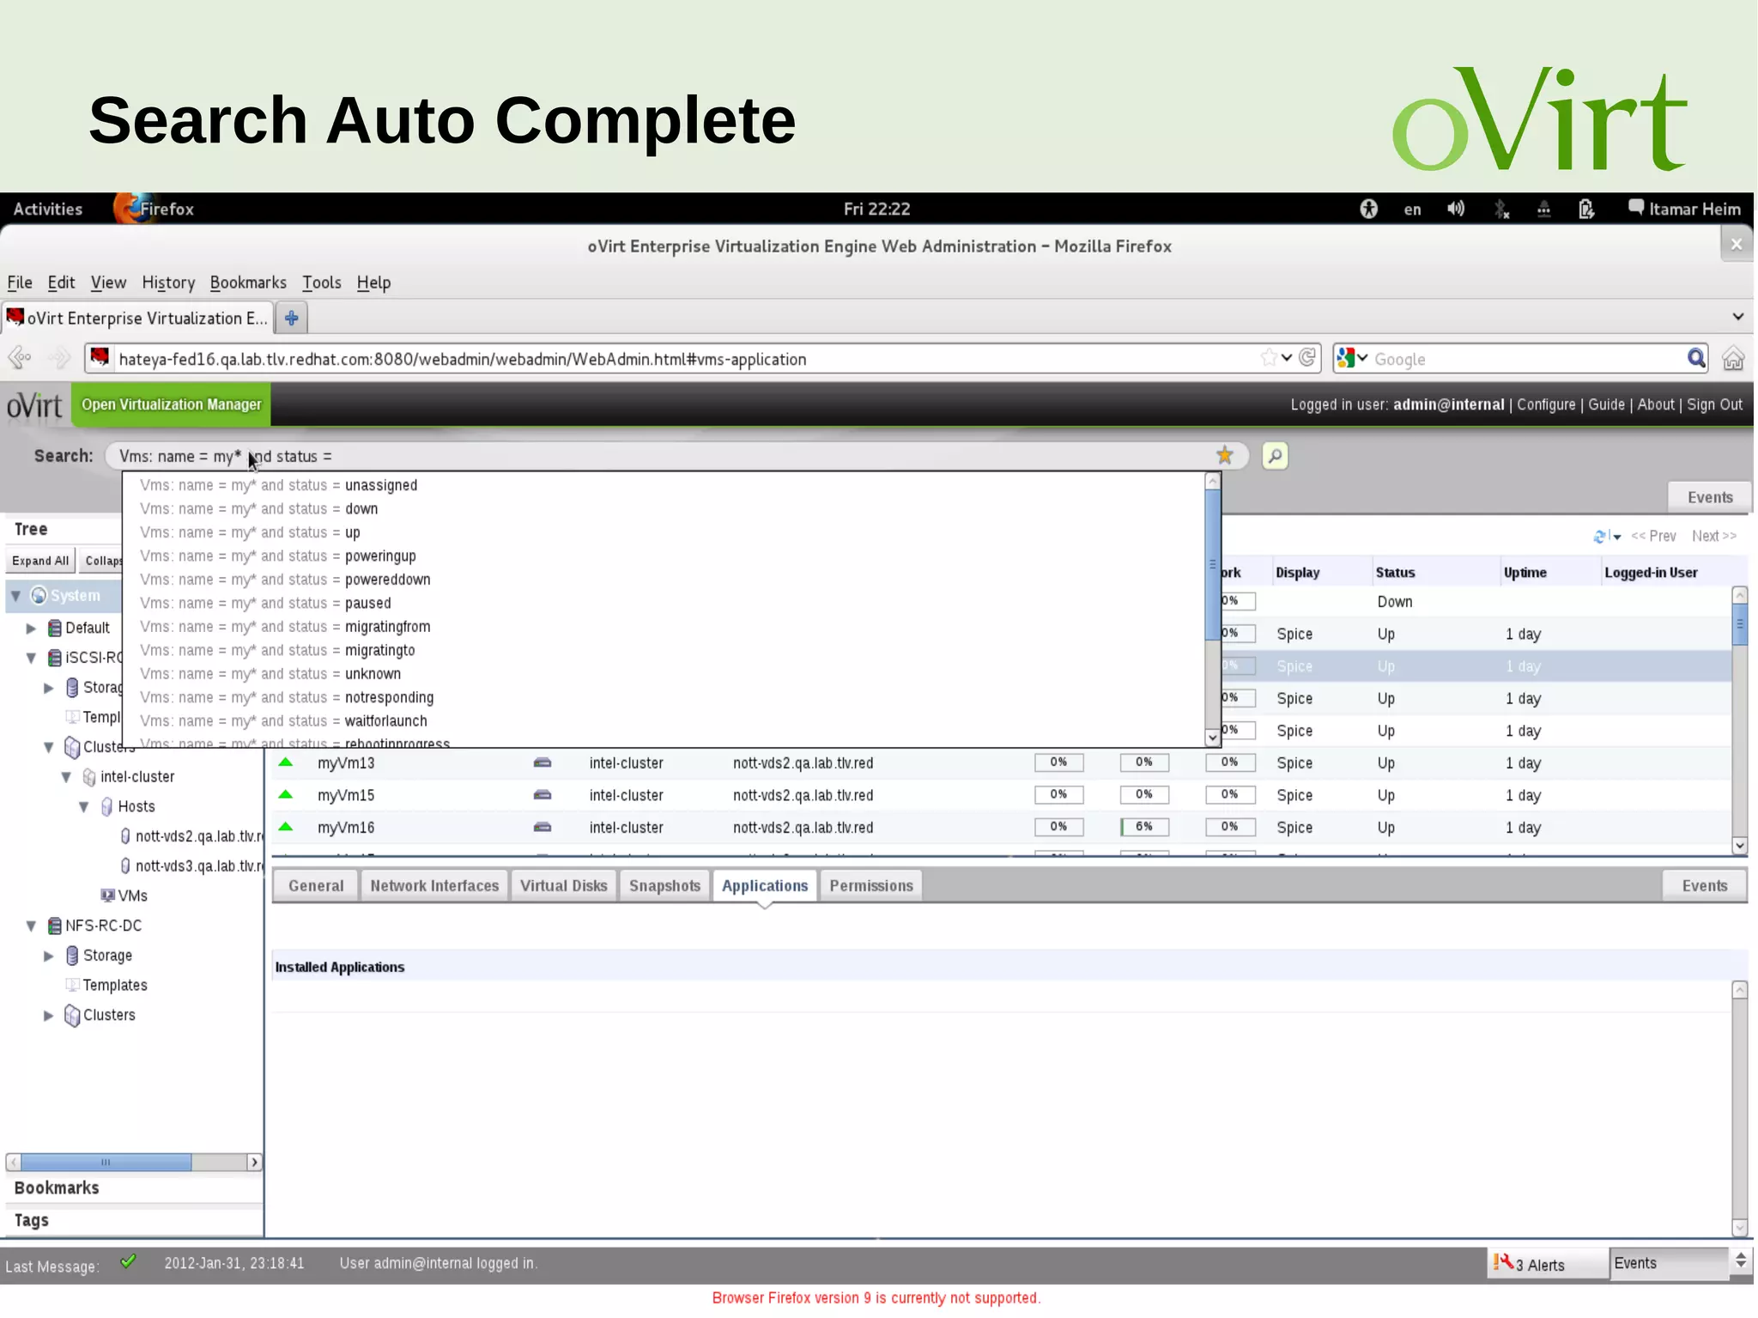Open the Firefox History menu

pyautogui.click(x=168, y=282)
